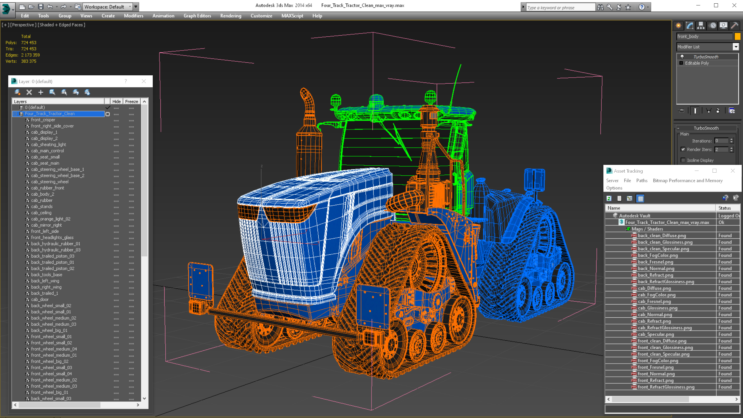Open the Modifier List dropdown

736,47
